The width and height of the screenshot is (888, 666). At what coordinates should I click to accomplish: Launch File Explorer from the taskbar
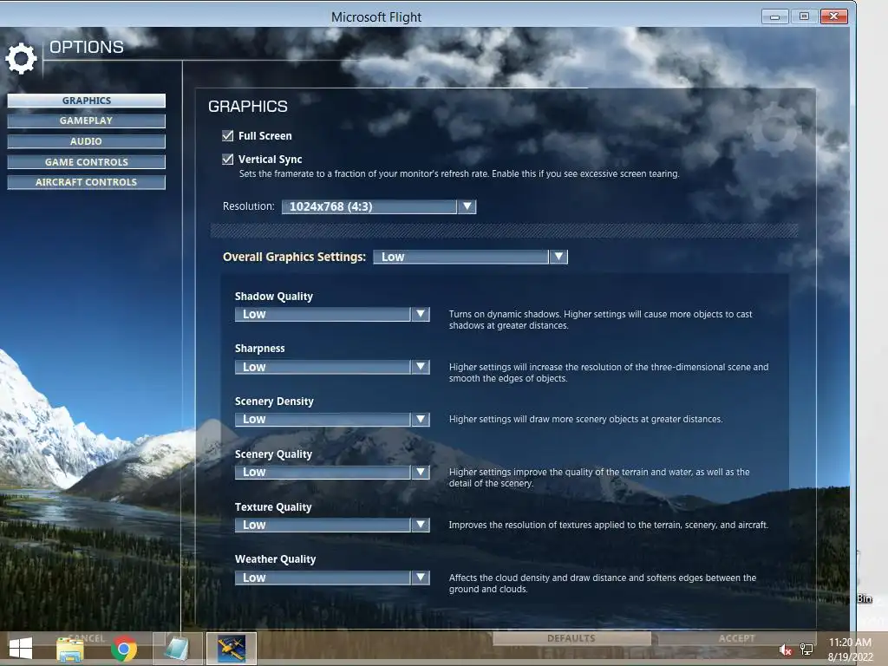tap(70, 649)
